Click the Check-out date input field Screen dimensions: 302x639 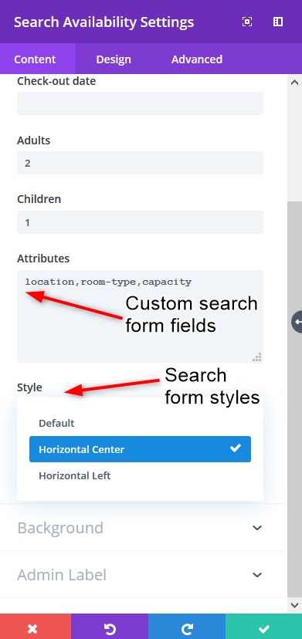pos(140,103)
